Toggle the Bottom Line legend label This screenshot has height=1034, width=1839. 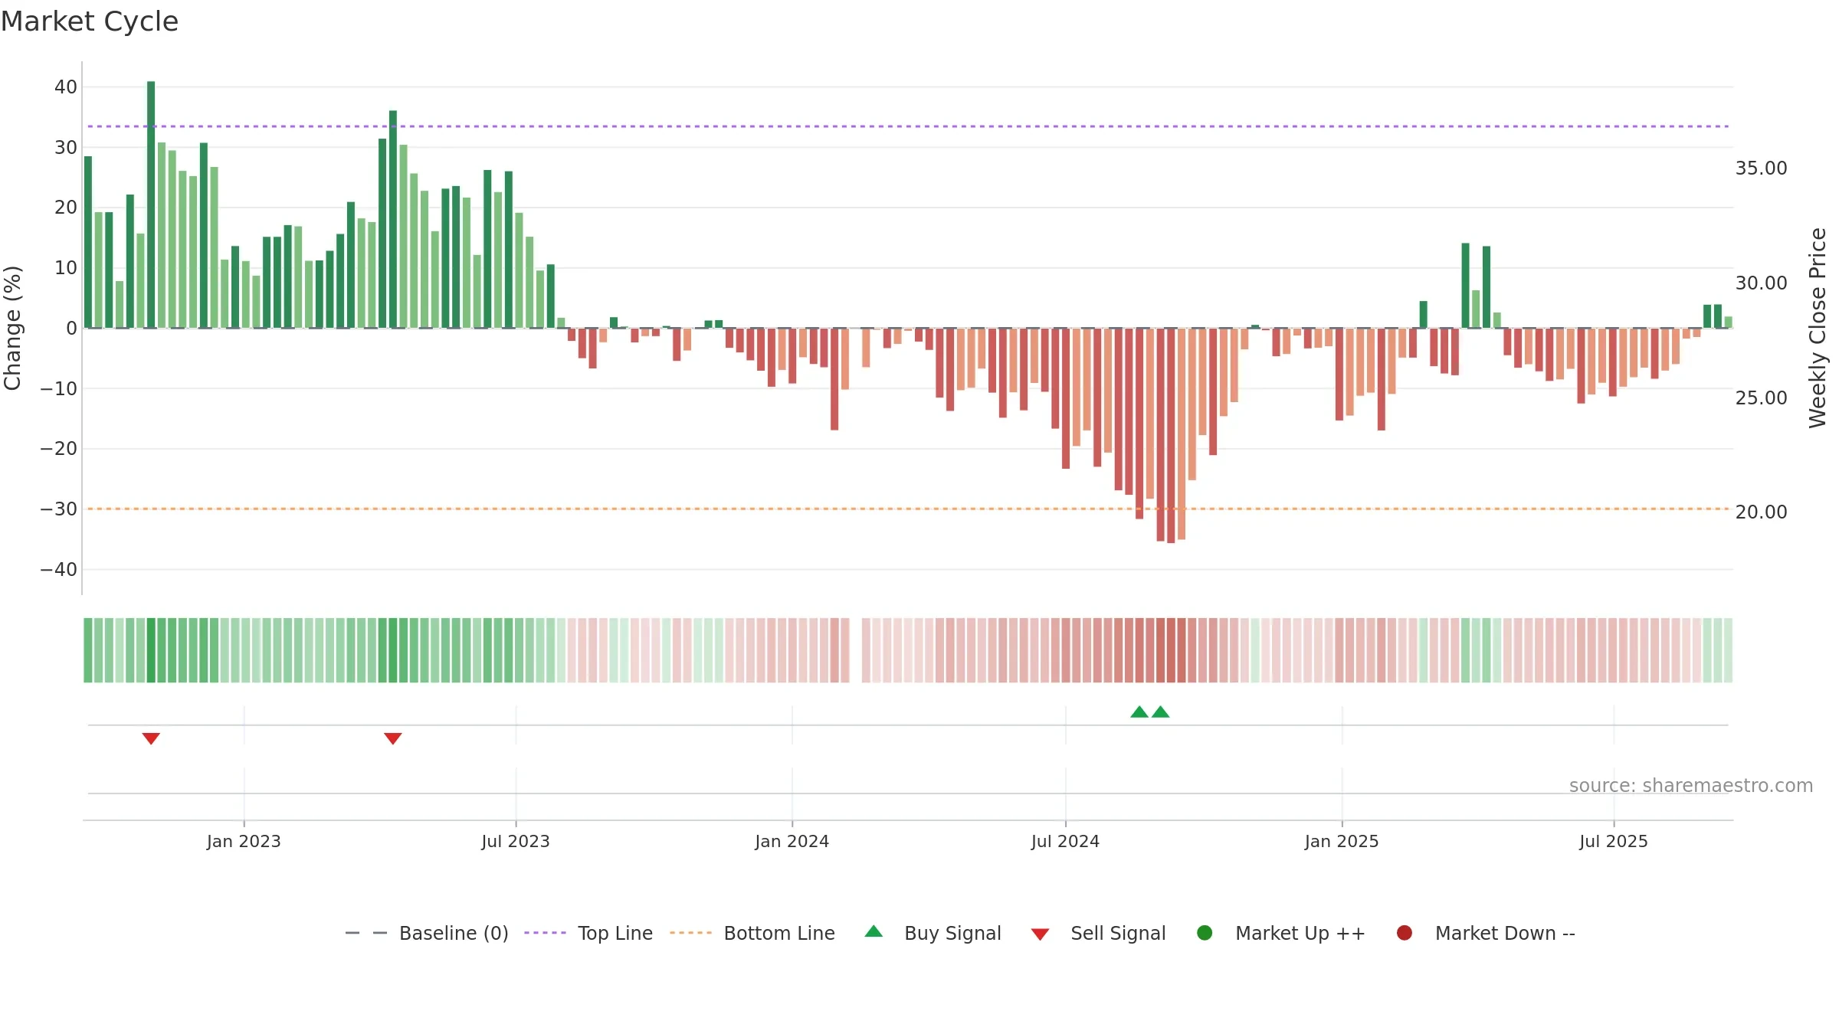(779, 933)
